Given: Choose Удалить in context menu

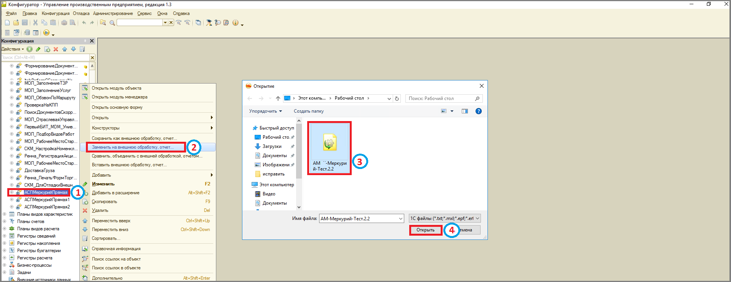Looking at the screenshot, I should [148, 210].
